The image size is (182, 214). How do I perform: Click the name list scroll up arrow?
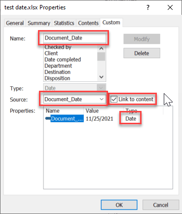pyautogui.click(x=101, y=48)
